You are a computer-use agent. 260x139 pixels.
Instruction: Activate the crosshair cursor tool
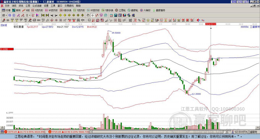click(92, 15)
